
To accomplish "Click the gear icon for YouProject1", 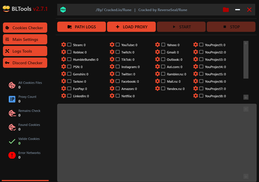I will [196, 45].
